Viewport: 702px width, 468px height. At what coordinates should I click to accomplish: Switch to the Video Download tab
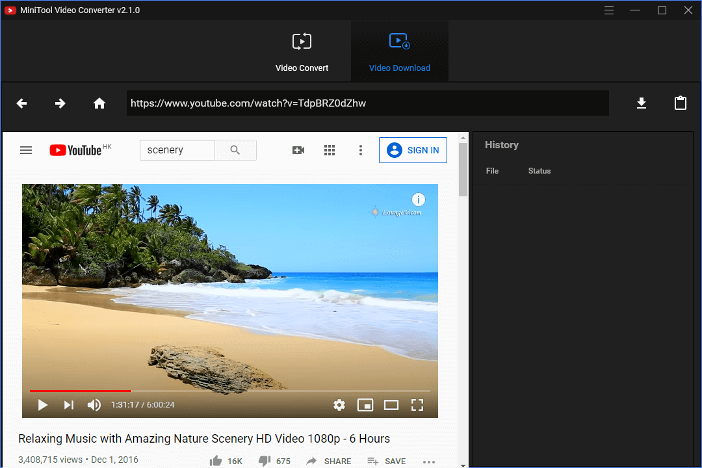tap(399, 51)
